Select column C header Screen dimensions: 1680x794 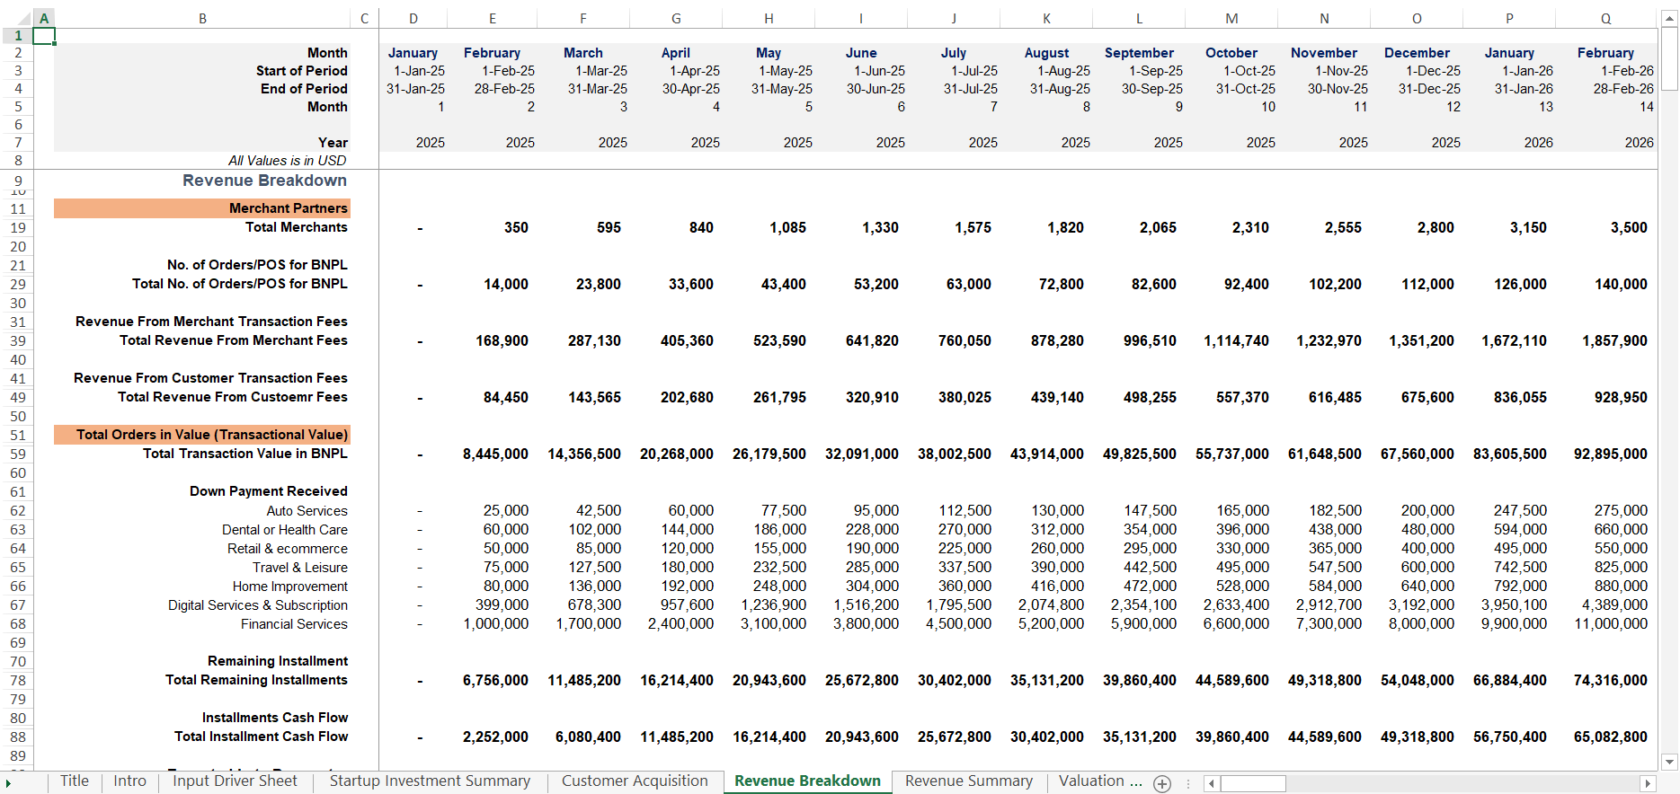point(364,18)
